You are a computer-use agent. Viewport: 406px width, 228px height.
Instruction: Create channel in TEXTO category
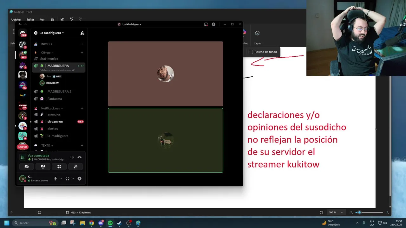82,146
